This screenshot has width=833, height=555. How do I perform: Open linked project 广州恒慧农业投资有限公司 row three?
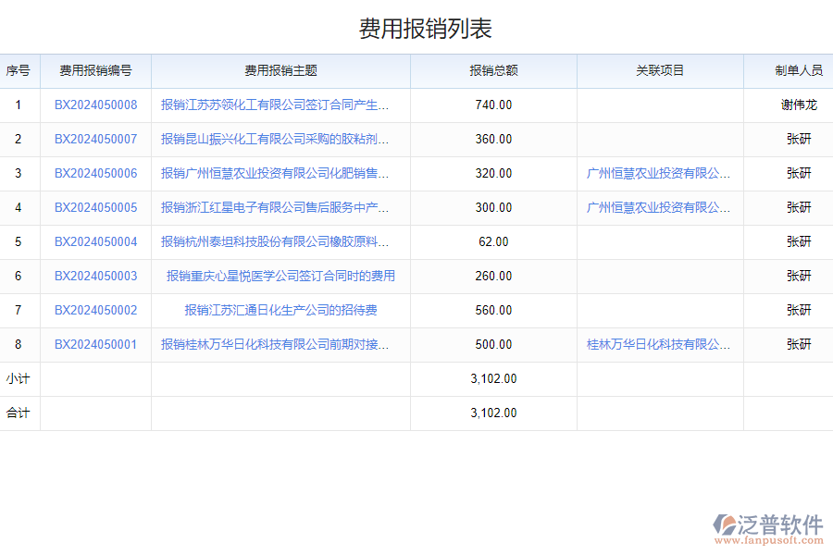(x=659, y=173)
